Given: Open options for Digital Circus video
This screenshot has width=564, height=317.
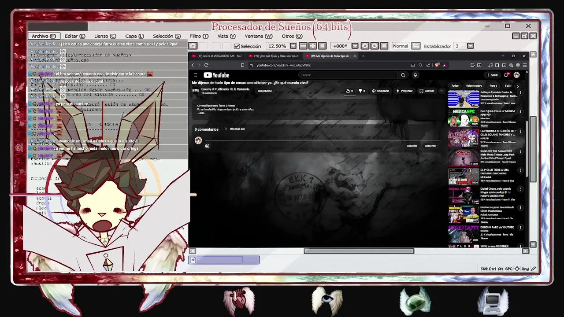Looking at the screenshot, I should click(520, 189).
